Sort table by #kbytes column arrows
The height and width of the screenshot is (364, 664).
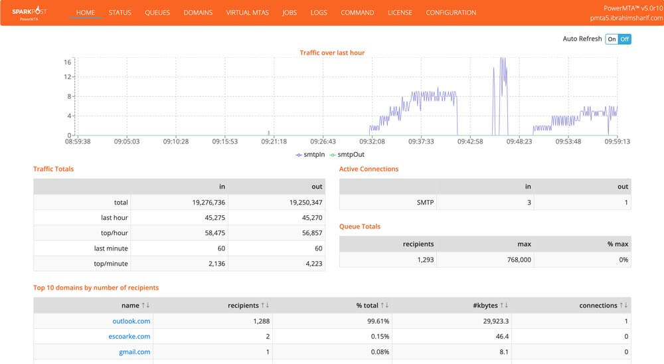pos(504,305)
